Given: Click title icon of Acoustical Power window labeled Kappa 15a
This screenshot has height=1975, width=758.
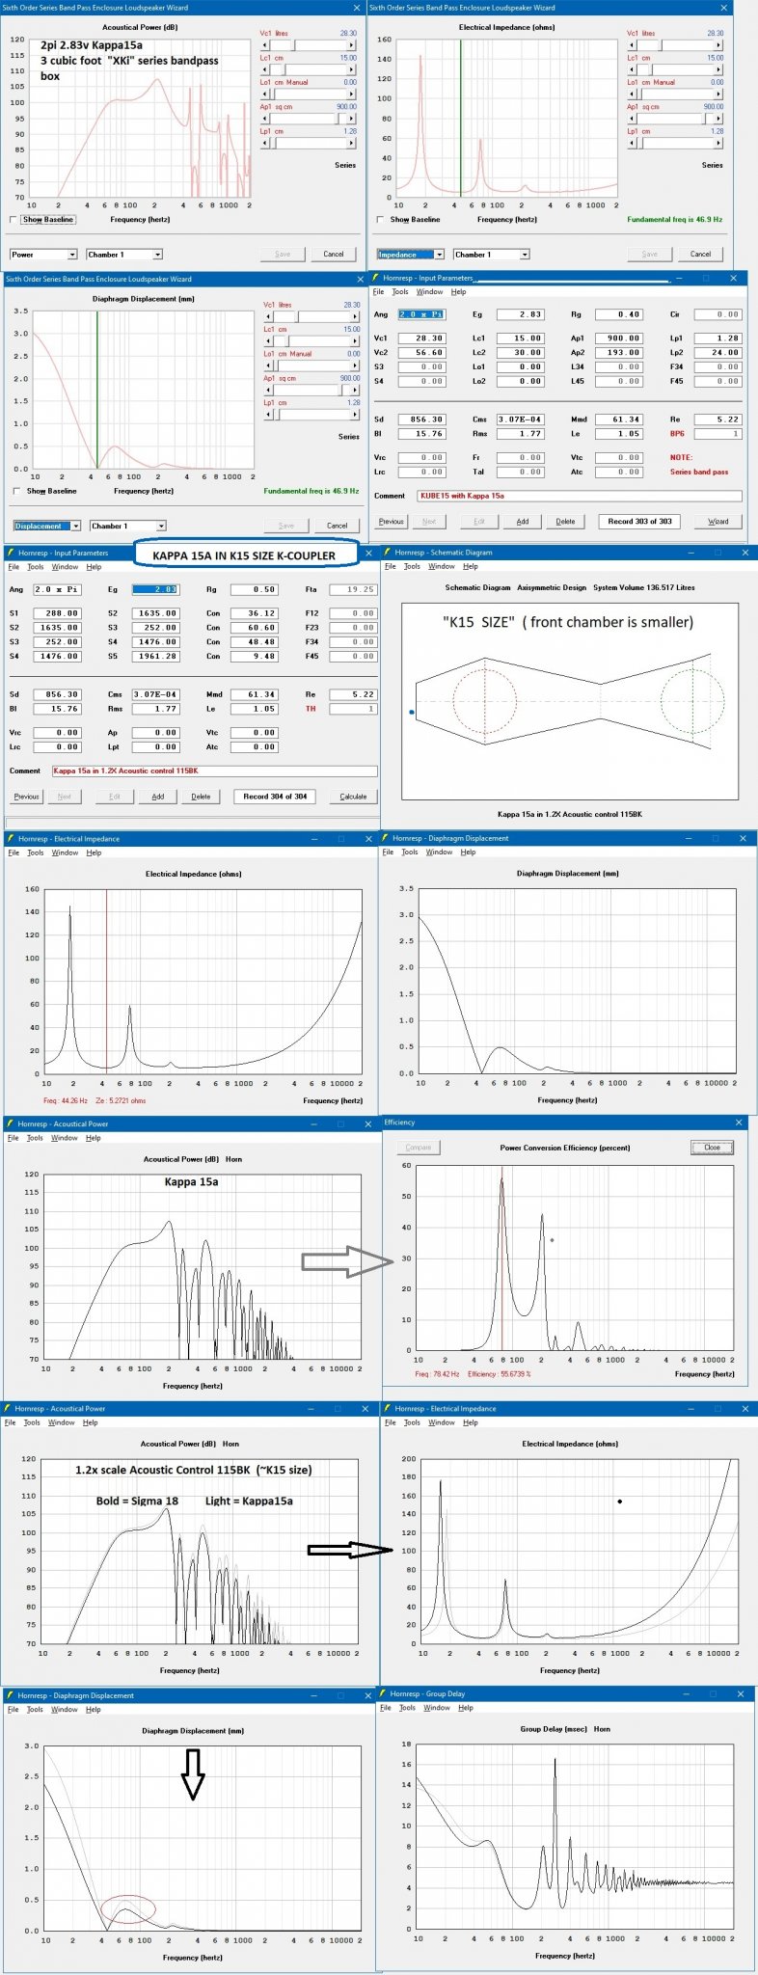Looking at the screenshot, I should point(11,1123).
